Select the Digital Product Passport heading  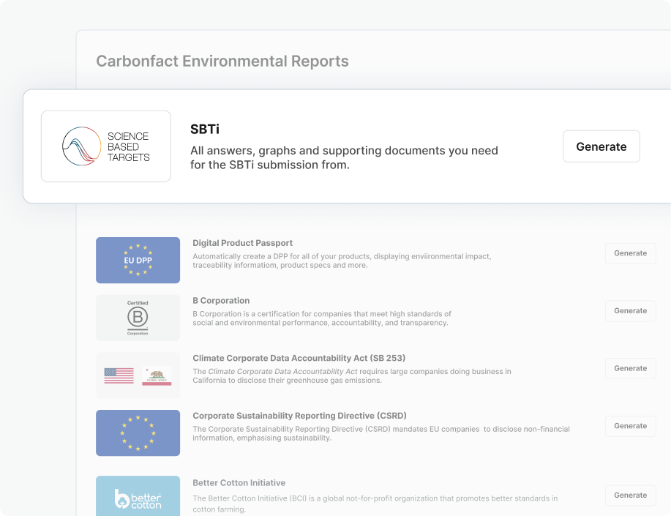click(242, 243)
